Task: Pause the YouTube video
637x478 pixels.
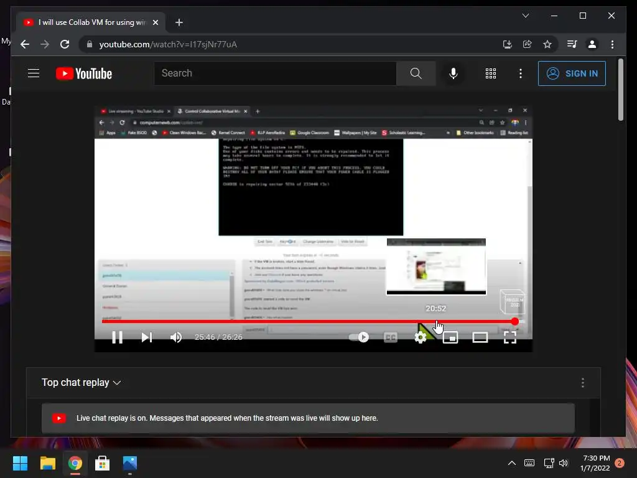Action: click(x=118, y=337)
